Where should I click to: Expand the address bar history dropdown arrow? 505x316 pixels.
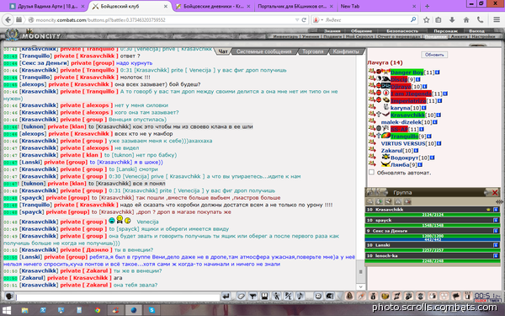pyautogui.click(x=297, y=19)
